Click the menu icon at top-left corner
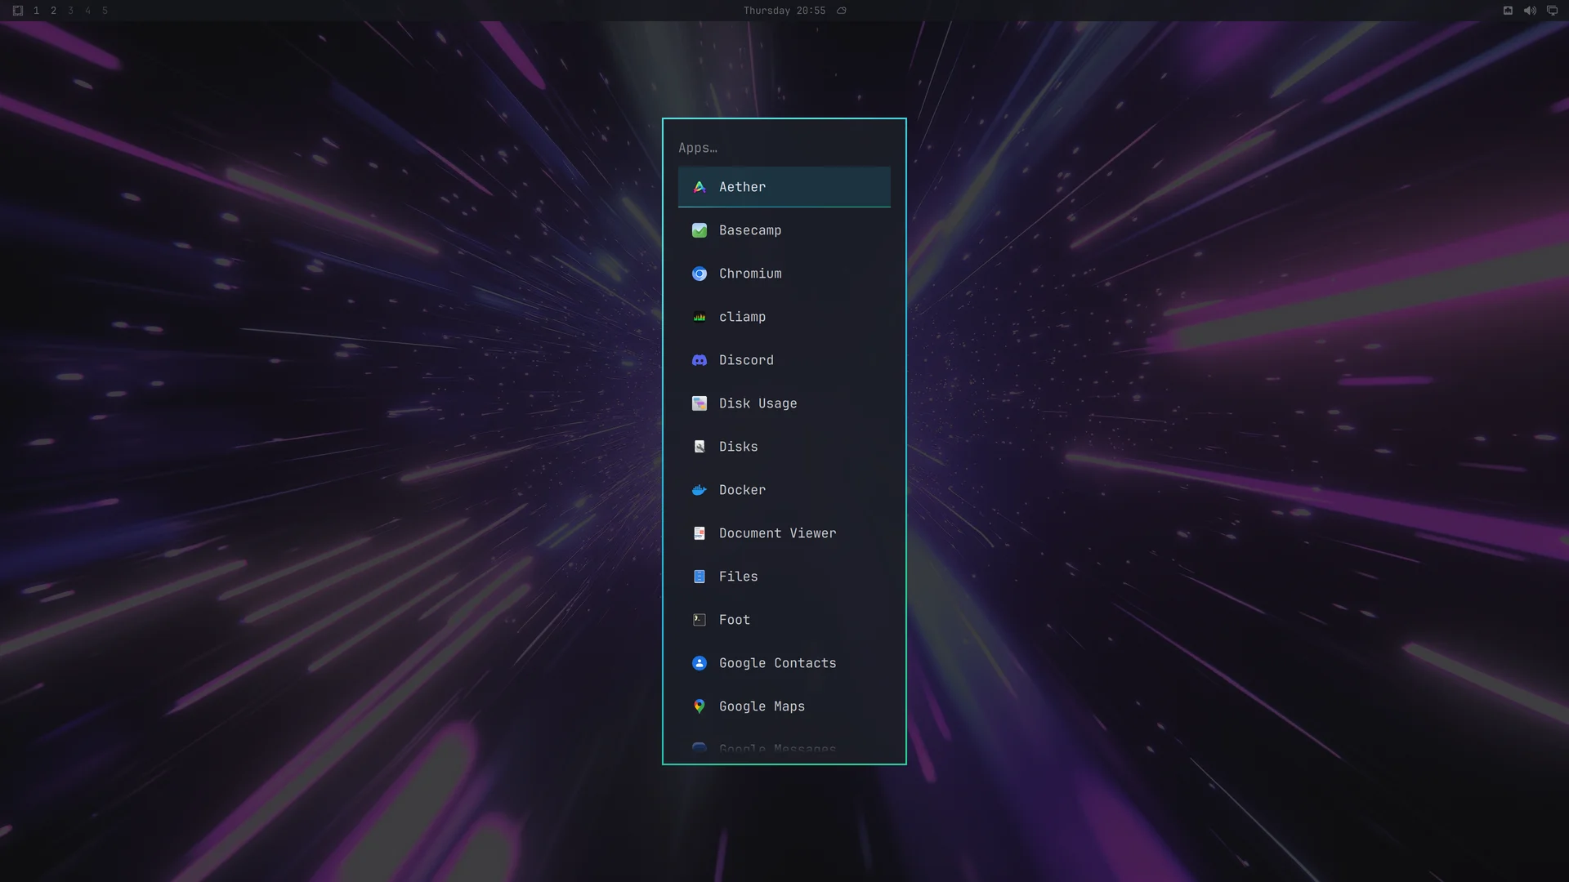 pyautogui.click(x=18, y=11)
